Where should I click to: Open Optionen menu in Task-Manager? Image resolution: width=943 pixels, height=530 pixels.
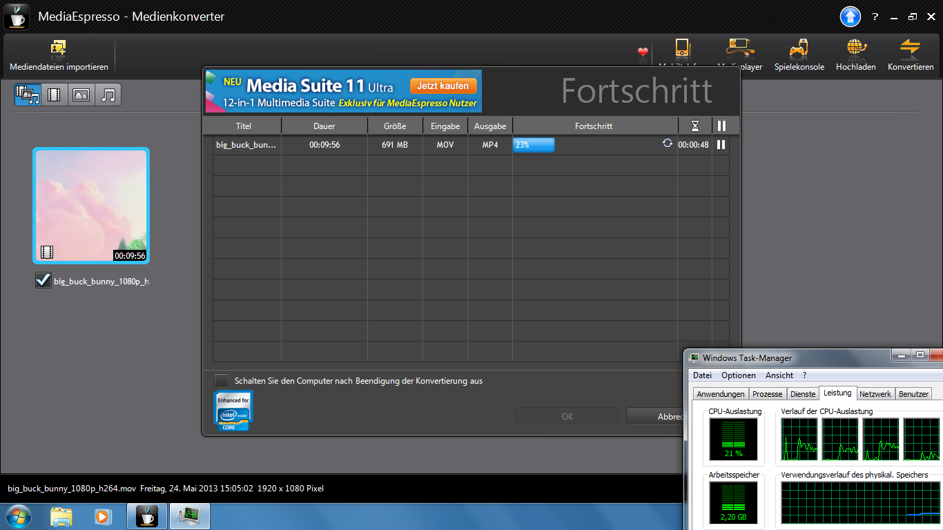[739, 375]
